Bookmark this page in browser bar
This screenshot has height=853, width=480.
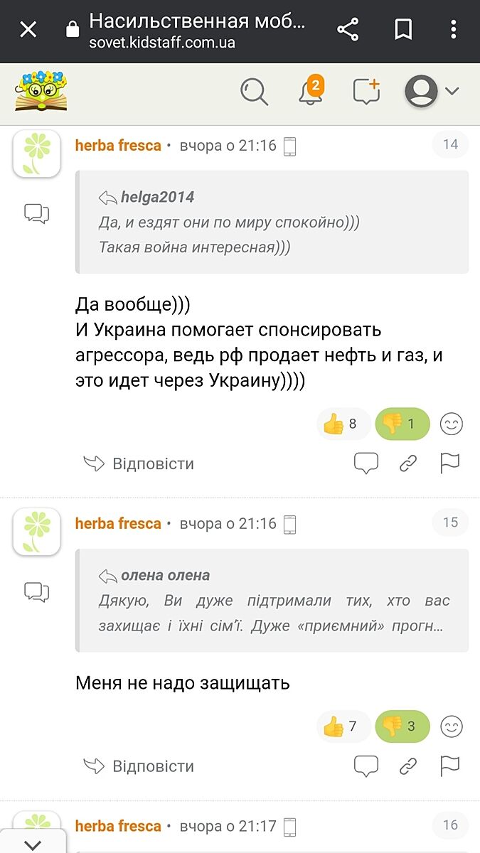(403, 30)
